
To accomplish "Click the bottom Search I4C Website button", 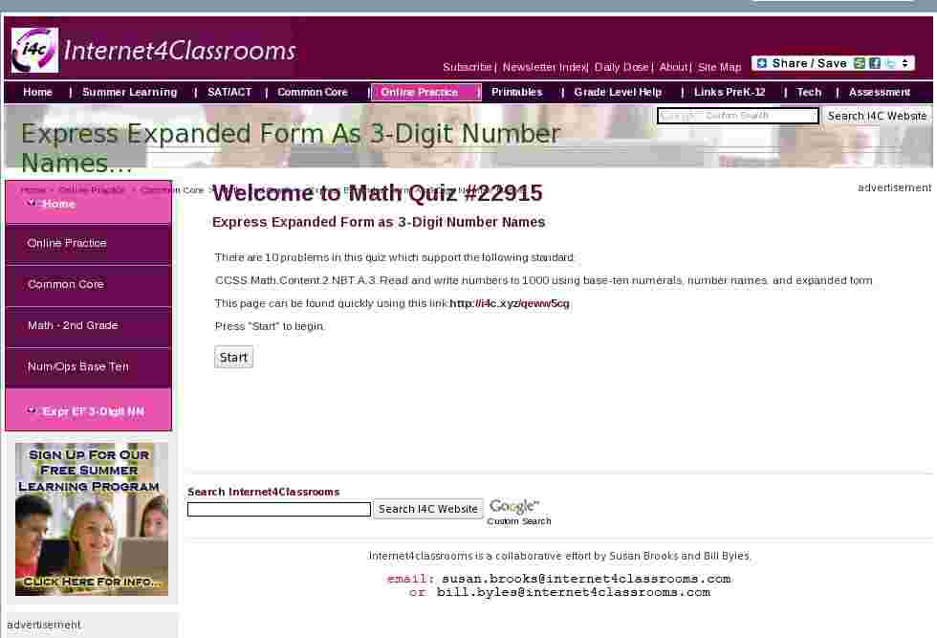I will click(428, 509).
